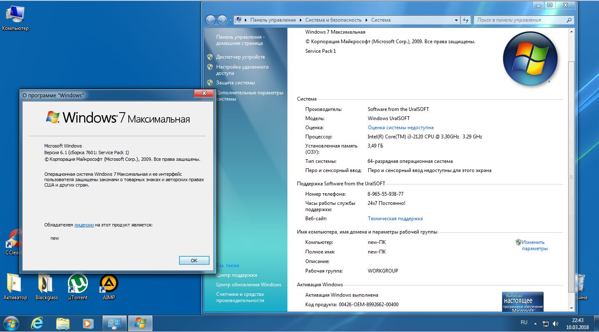Click scrollbar down arrow in System window
This screenshot has height=332, width=599.
point(572,308)
